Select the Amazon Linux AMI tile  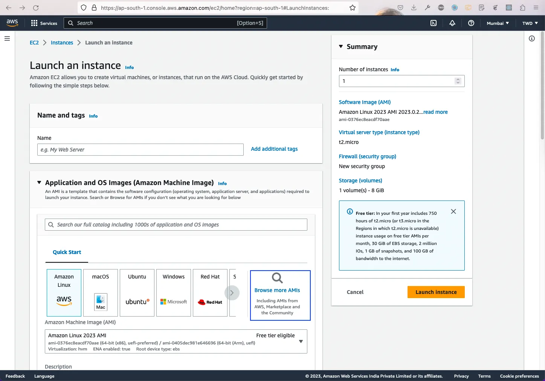click(64, 293)
